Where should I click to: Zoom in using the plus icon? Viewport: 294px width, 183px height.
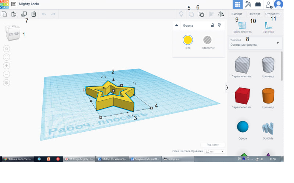tap(7, 66)
